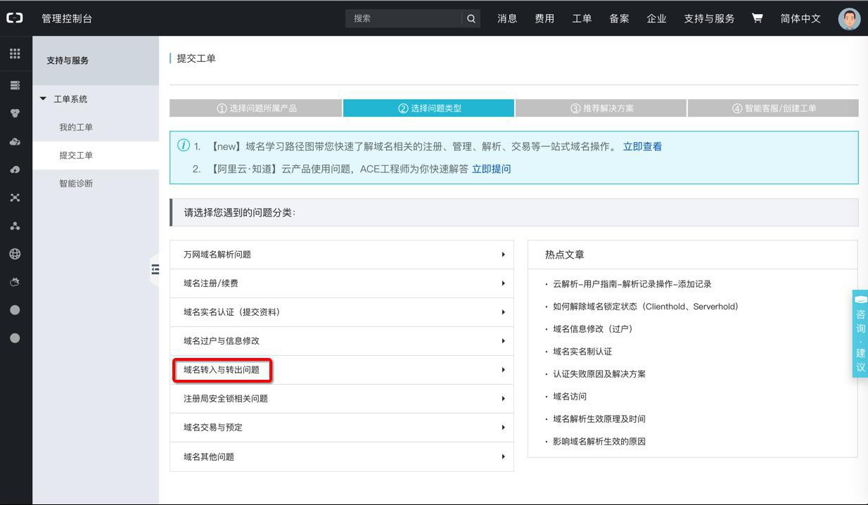Image resolution: width=868 pixels, height=505 pixels.
Task: Expand 万网域名解析问题 category
Action: (x=342, y=255)
